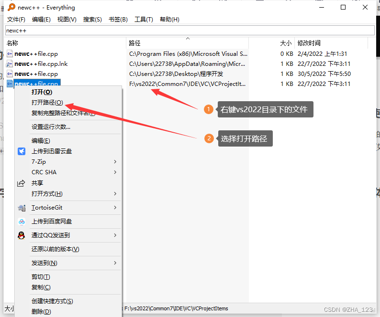
Task: Click the TortoiseGit turtle icon
Action: (22, 208)
